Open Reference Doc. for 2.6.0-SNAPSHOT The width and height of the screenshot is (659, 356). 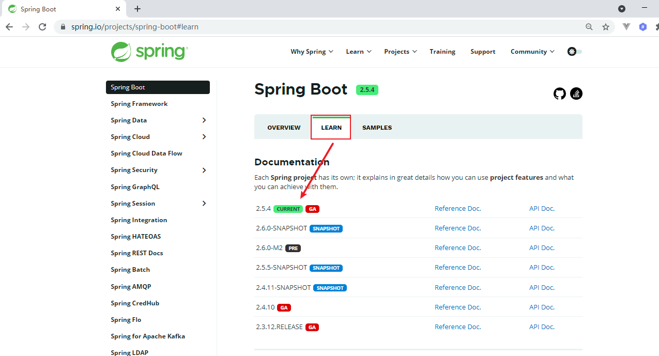(457, 228)
